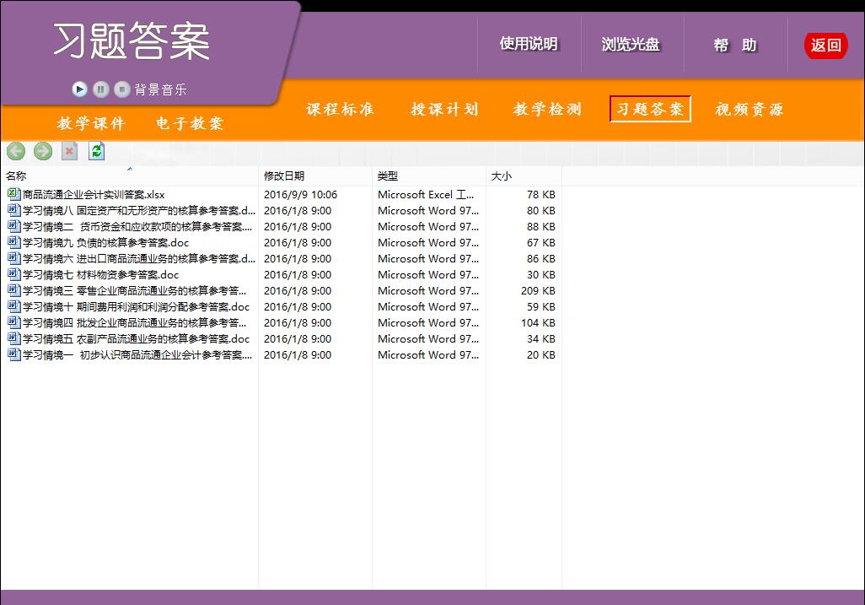
Task: Sort files by 类型 column
Action: pos(427,176)
